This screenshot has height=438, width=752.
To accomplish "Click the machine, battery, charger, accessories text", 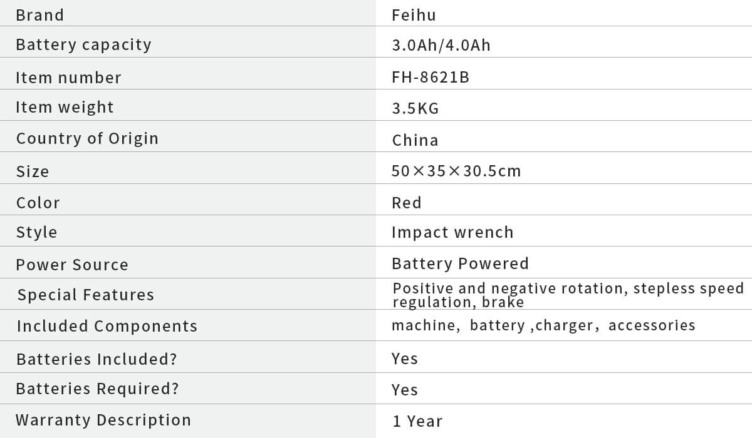I will coord(543,325).
